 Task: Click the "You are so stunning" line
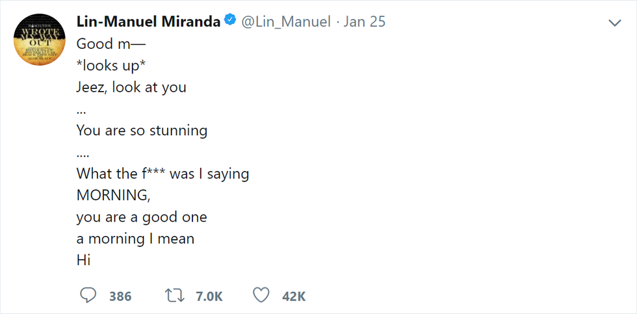142,130
